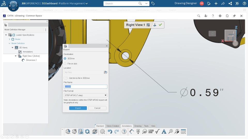Open toolbar Help icon
Viewport: 248px width, 139px height.
(124, 132)
